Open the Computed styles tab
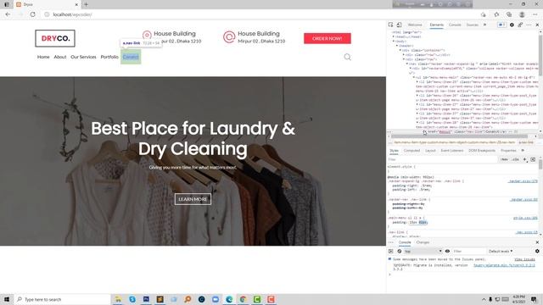The image size is (543, 305). (x=411, y=151)
